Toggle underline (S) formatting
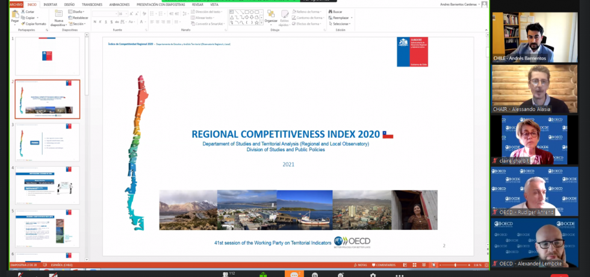Viewport: 590px width, 277px height. click(106, 22)
